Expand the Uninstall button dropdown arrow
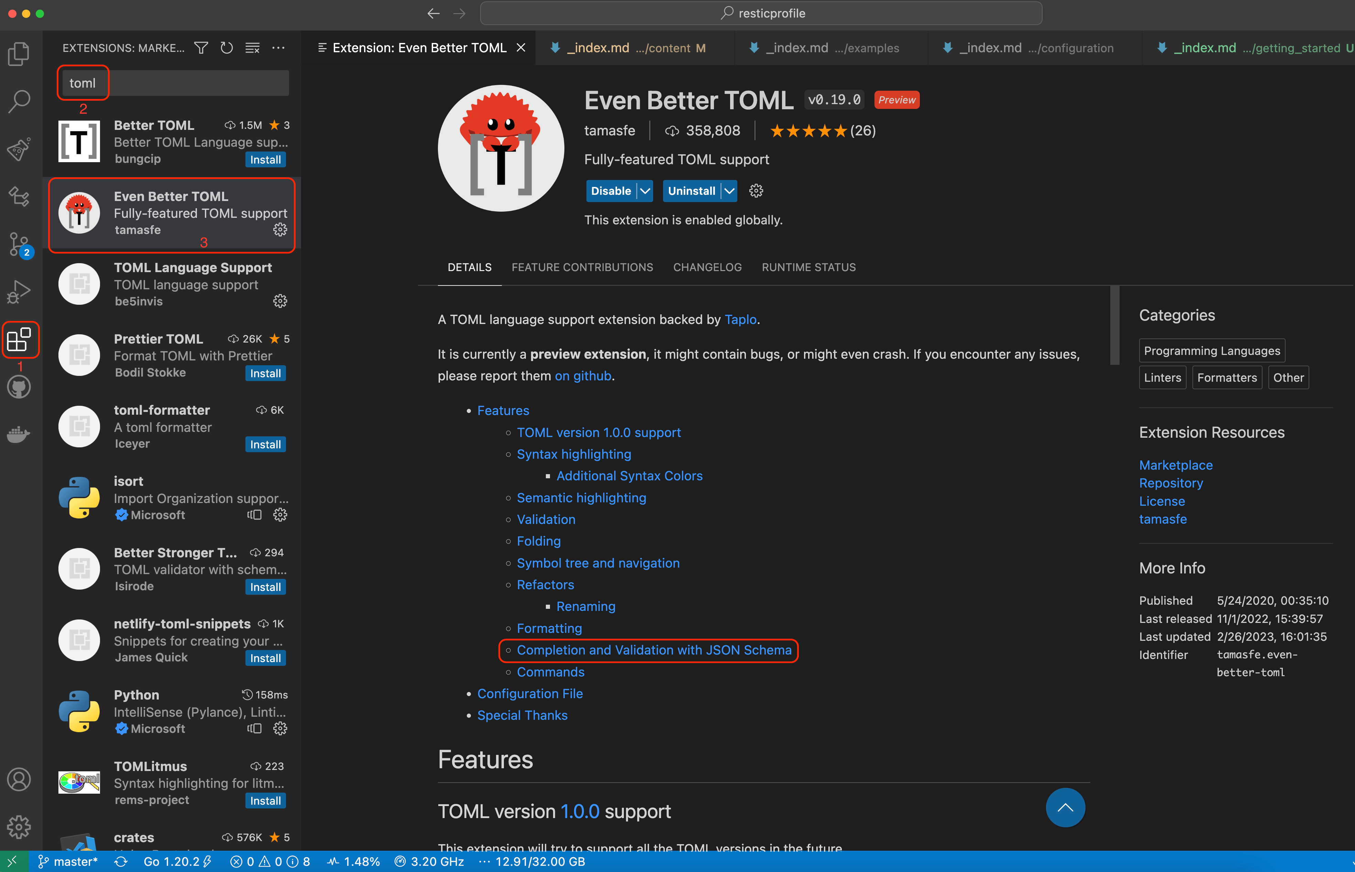 point(729,191)
